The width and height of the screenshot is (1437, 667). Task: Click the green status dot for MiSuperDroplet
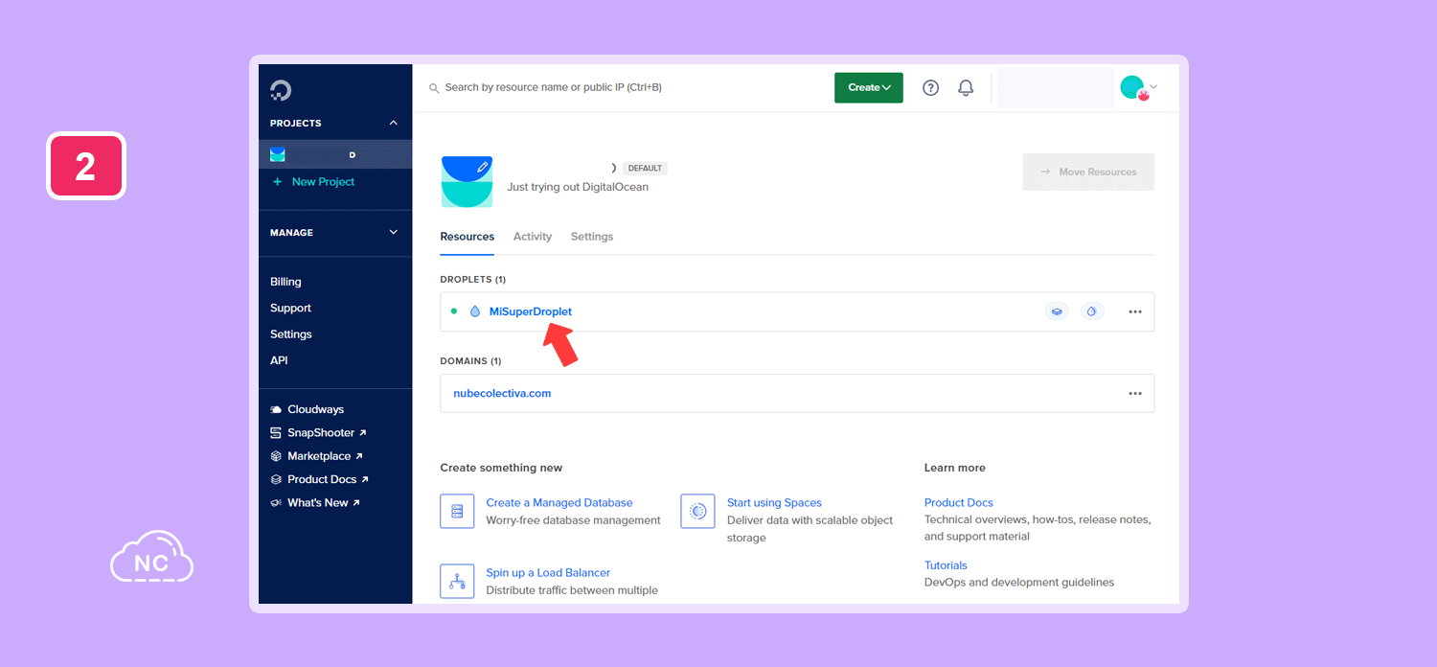tap(454, 311)
